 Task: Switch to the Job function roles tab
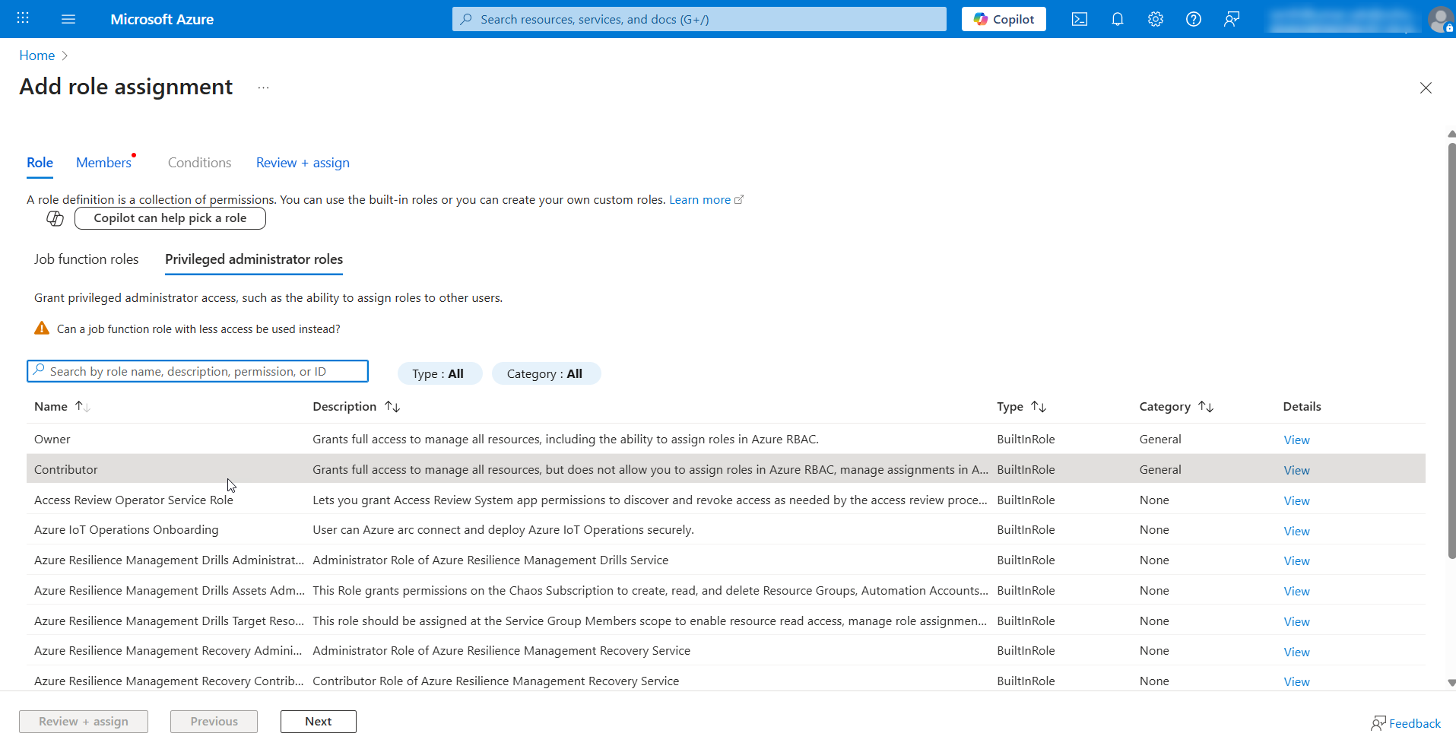(86, 259)
